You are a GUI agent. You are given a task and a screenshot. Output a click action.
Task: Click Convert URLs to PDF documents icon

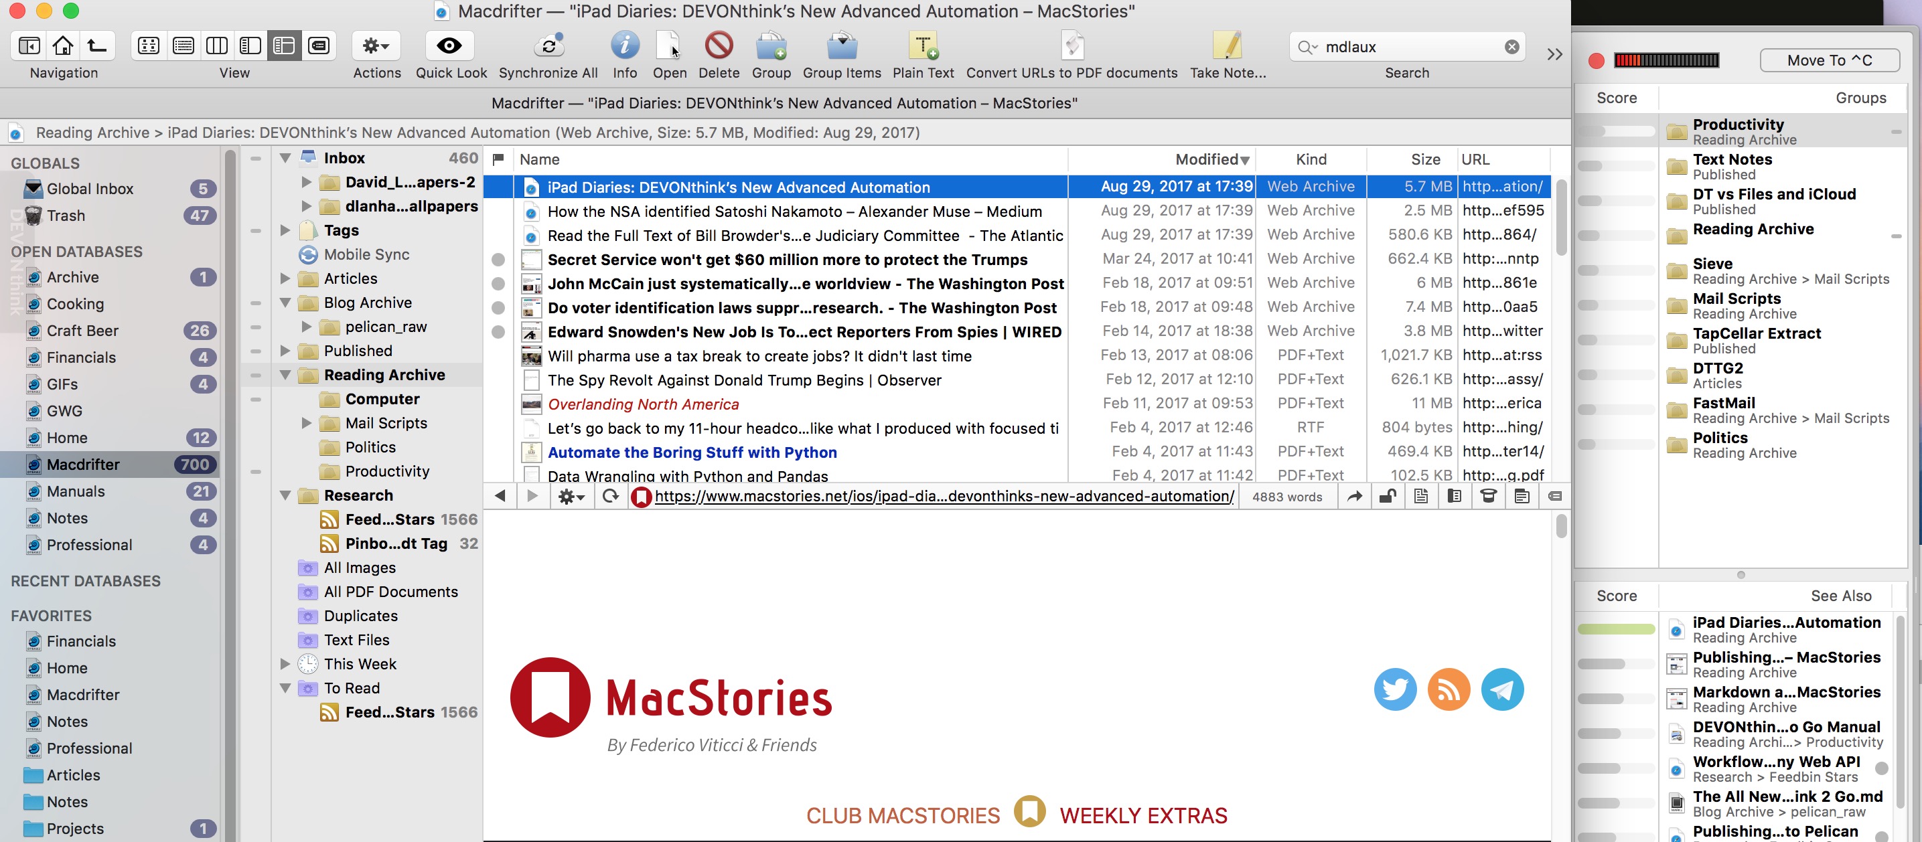pyautogui.click(x=1071, y=46)
